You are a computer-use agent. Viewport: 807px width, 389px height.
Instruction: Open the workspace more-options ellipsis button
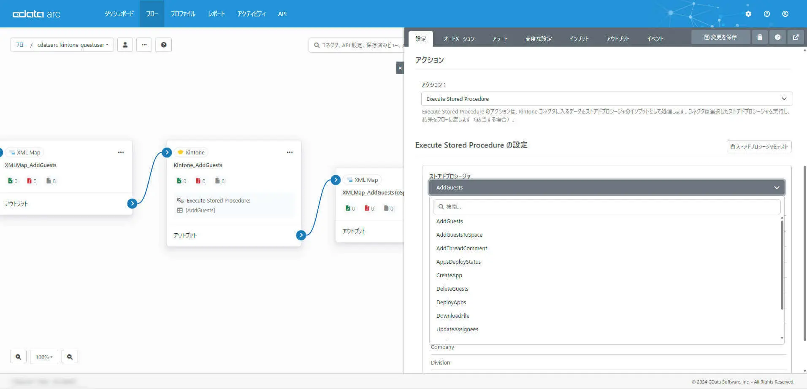(144, 45)
